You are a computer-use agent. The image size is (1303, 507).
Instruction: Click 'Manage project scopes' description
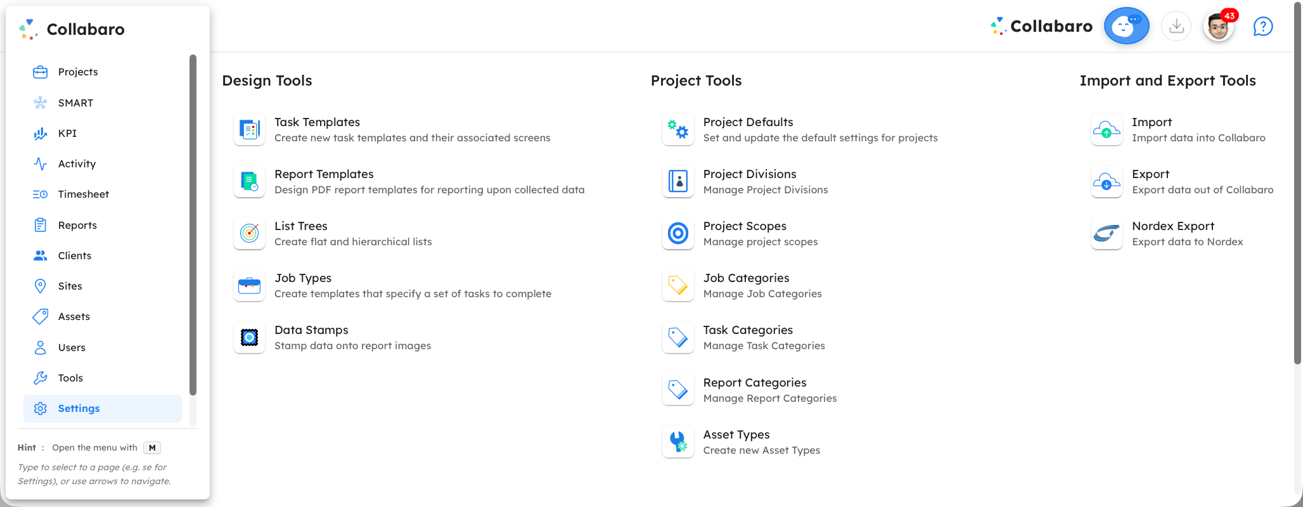761,241
